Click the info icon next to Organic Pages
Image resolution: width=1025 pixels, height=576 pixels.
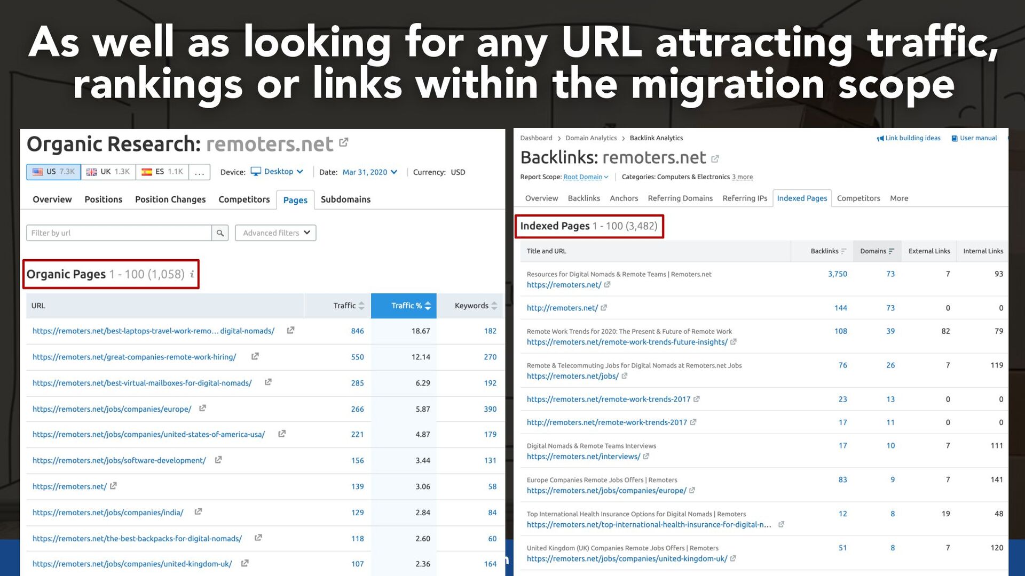[x=192, y=274]
